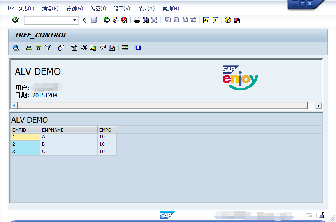Viewport: 336px width, 222px height.
Task: Set a filter with the funnel icon
Action: (x=48, y=48)
